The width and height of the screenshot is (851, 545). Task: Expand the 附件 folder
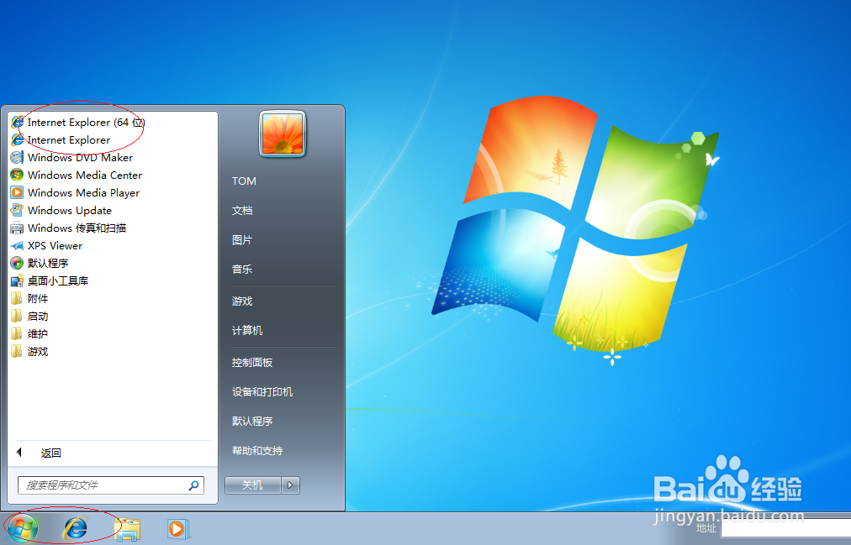click(40, 298)
